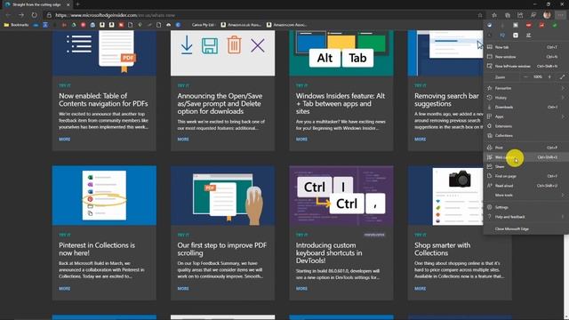Image resolution: width=569 pixels, height=320 pixels.
Task: Open Collections from the menu
Action: (x=525, y=135)
